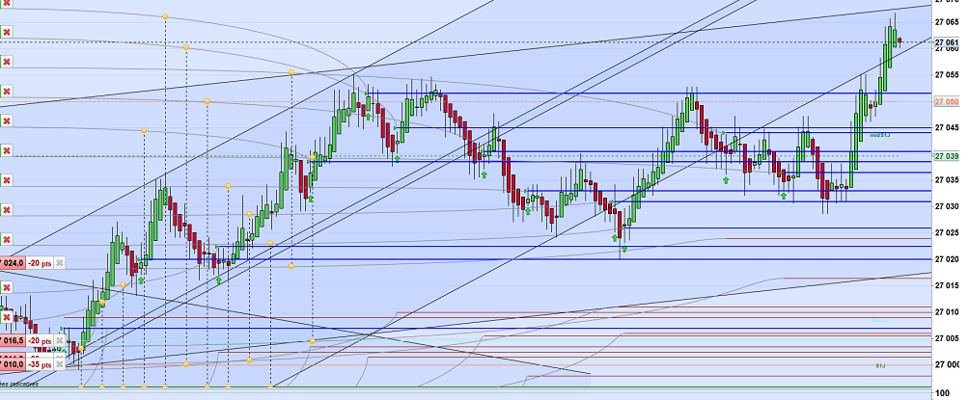Click the 27 025 axis label
The width and height of the screenshot is (969, 400).
[948, 232]
